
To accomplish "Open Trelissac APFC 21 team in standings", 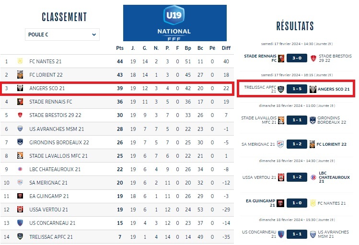I will click(51, 237).
